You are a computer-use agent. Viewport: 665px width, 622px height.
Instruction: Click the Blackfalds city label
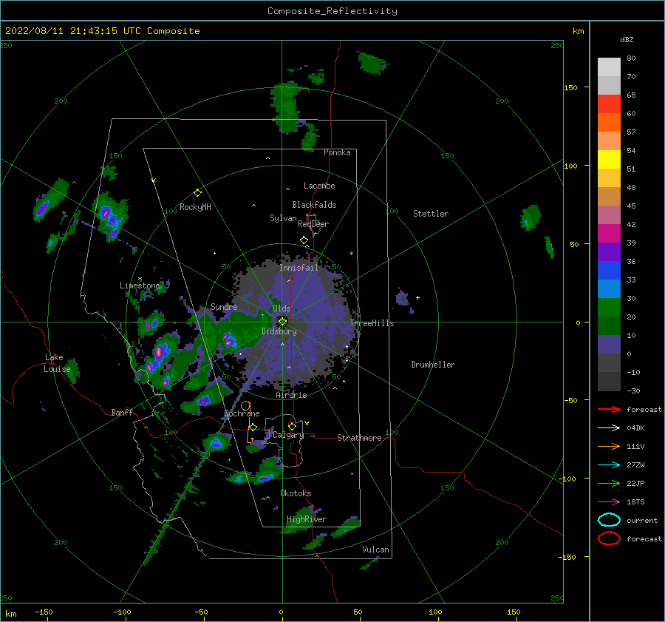[x=314, y=205]
